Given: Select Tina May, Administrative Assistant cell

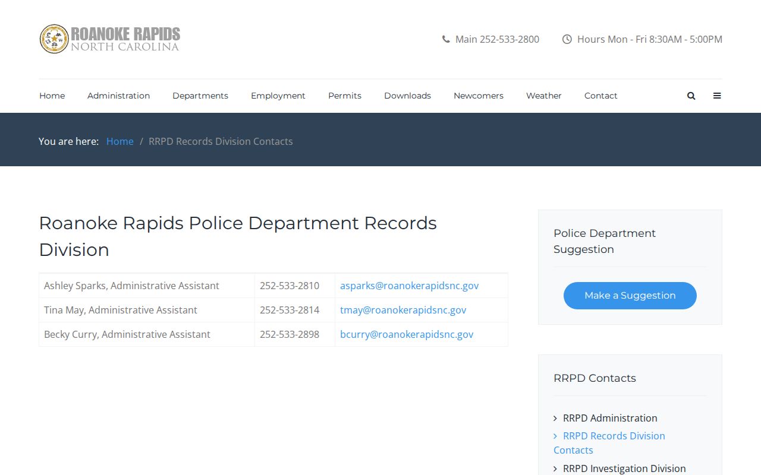Looking at the screenshot, I should [147, 310].
